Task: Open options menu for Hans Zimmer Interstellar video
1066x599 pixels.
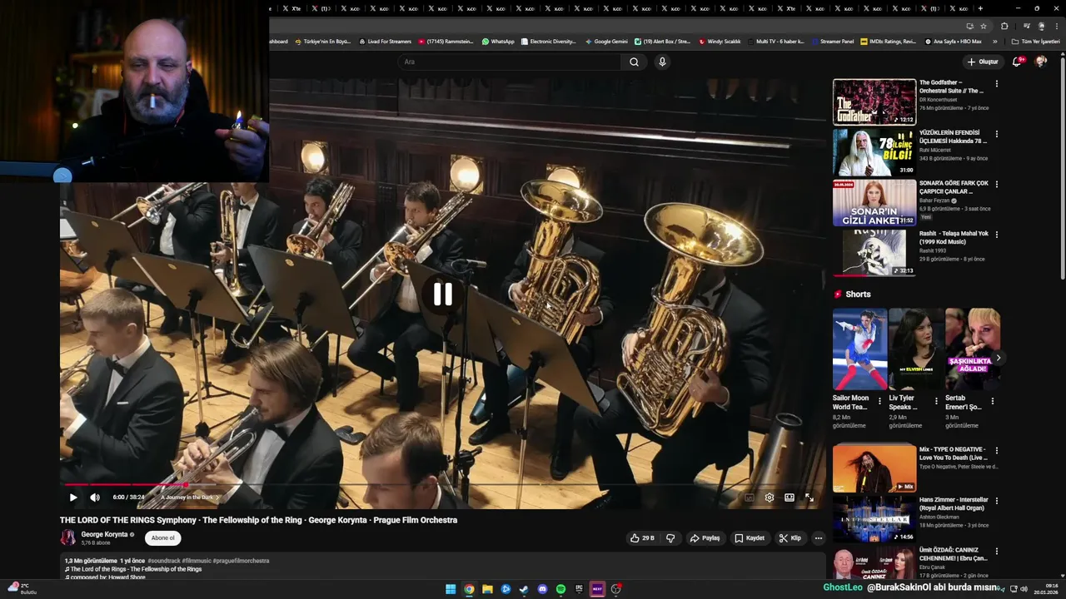Action: tap(996, 501)
